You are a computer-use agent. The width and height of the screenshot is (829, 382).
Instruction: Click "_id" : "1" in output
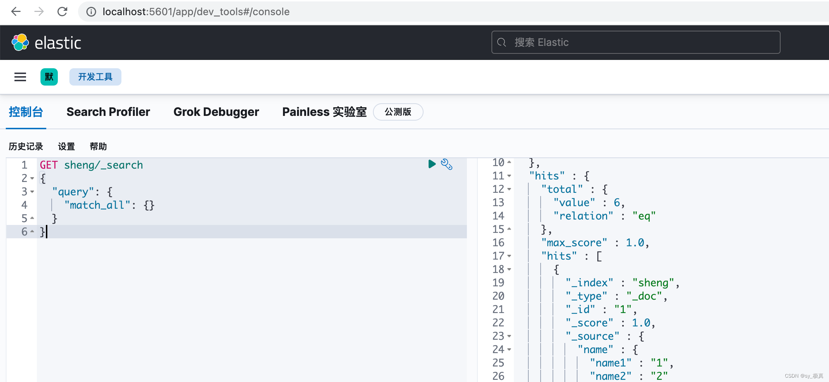pyautogui.click(x=601, y=309)
